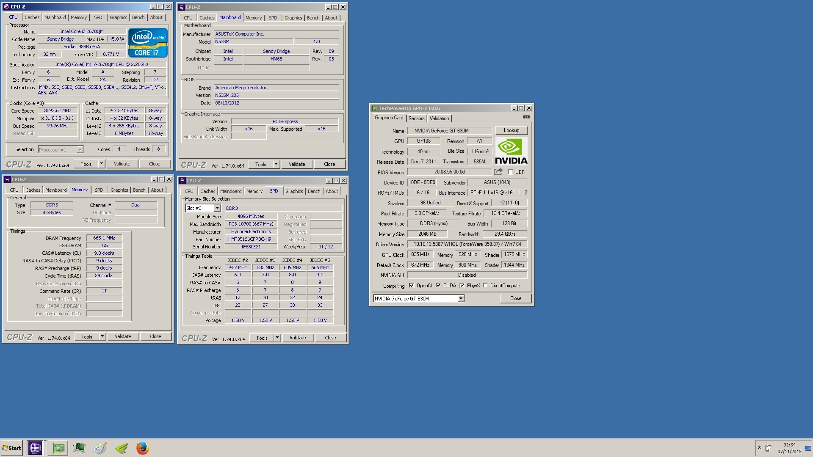The width and height of the screenshot is (813, 457).
Task: Select Graphics tab in Mainboard window
Action: 293,18
